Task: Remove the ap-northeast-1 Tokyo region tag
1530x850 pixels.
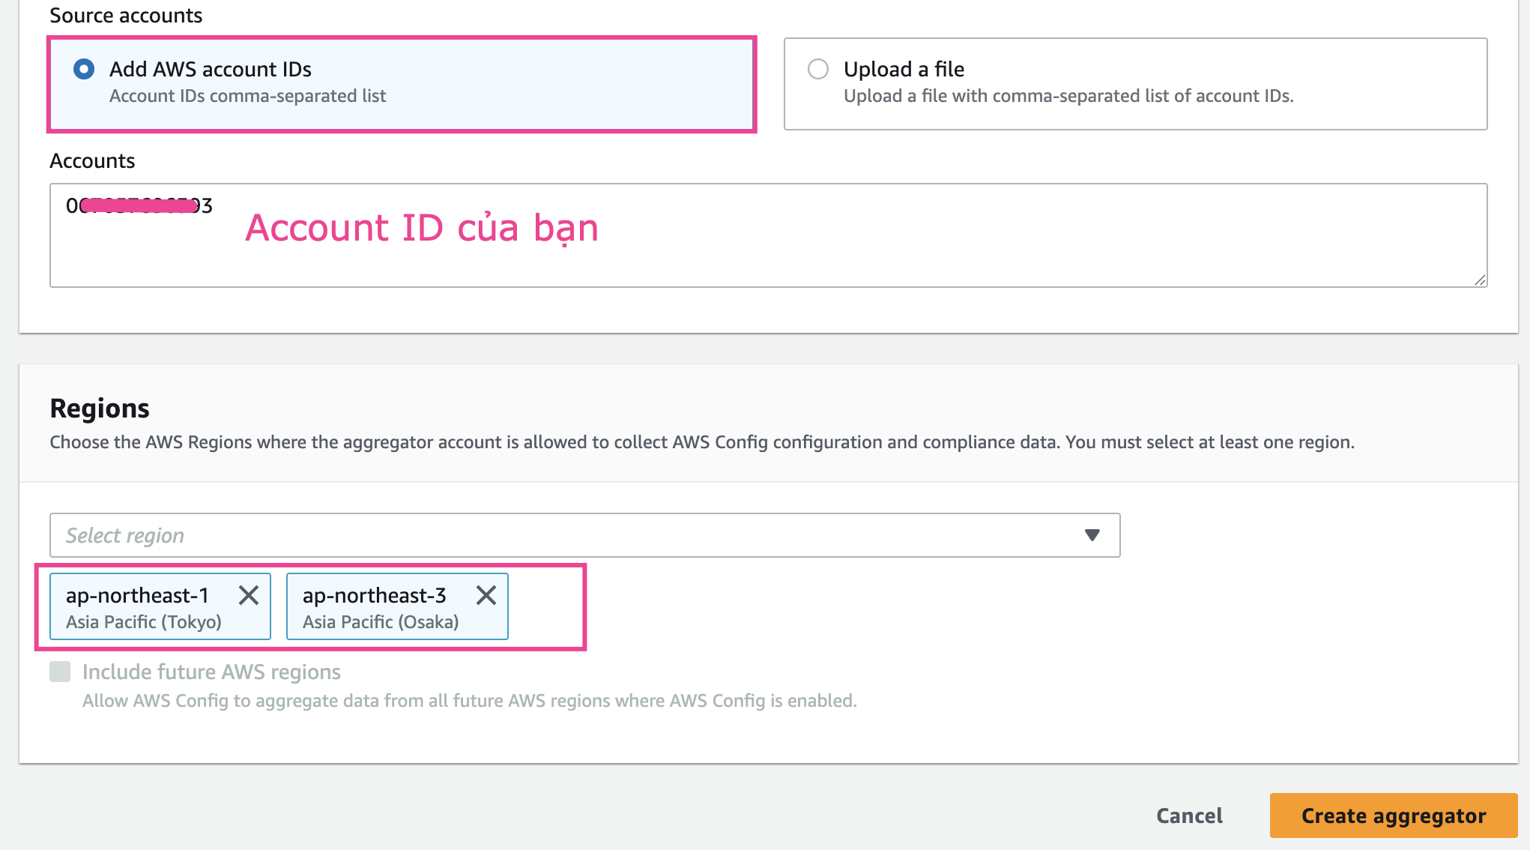Action: (x=249, y=596)
